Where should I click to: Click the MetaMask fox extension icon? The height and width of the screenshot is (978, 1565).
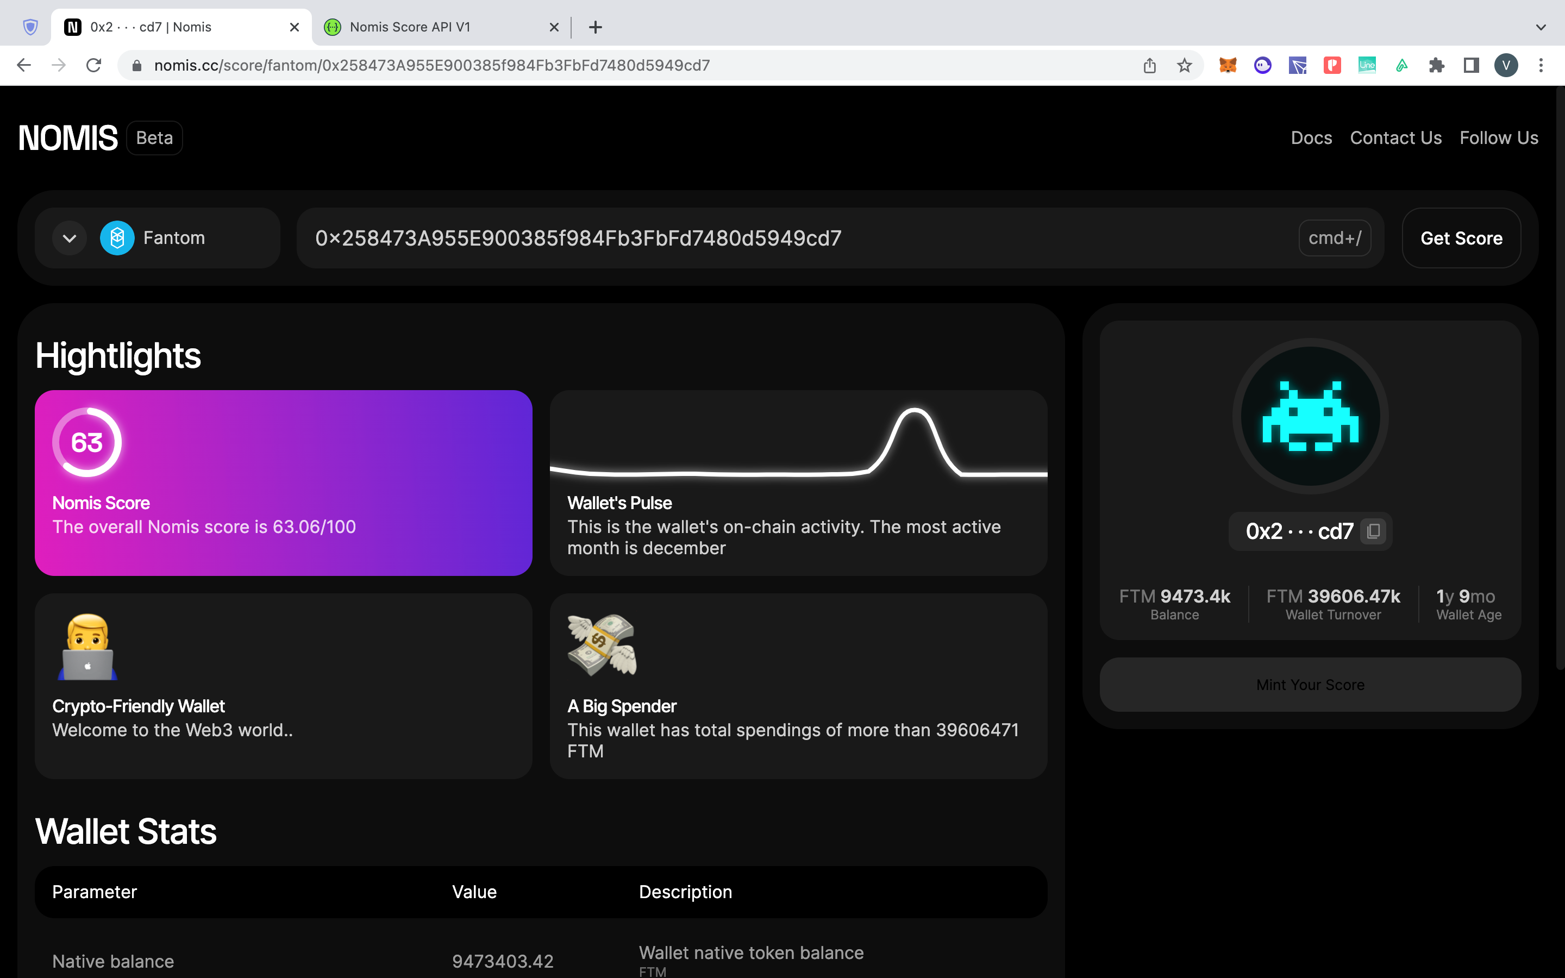coord(1228,65)
